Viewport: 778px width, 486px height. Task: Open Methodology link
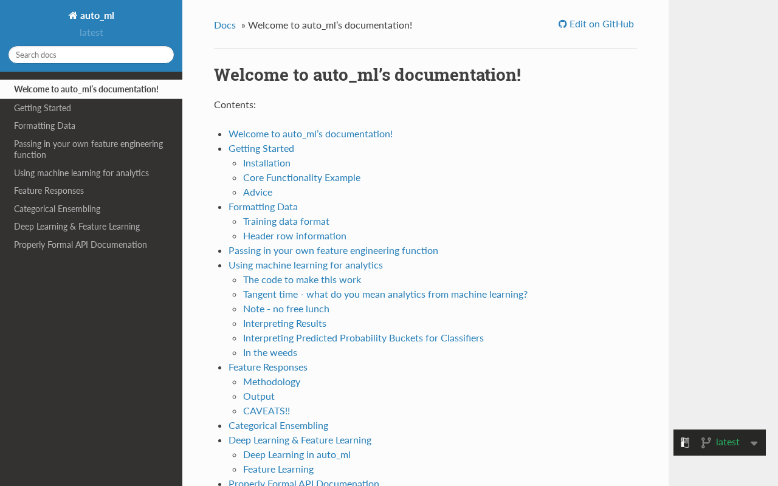(x=272, y=382)
